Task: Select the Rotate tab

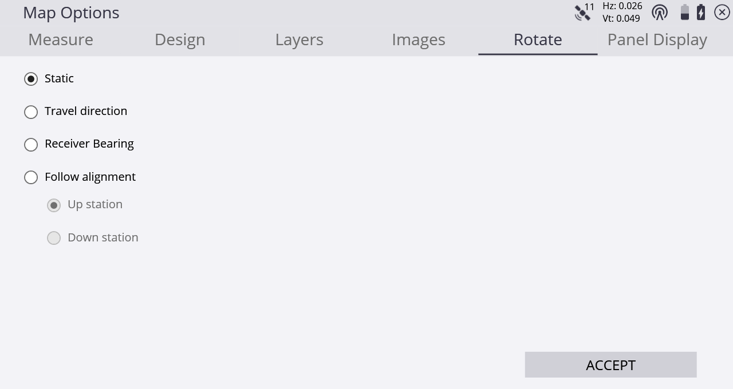Action: coord(538,39)
